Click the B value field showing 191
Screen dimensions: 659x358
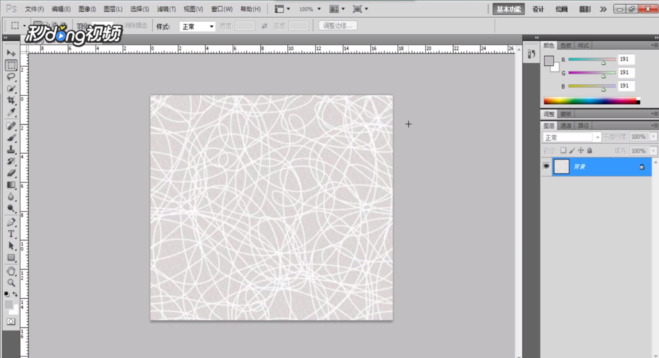(626, 86)
